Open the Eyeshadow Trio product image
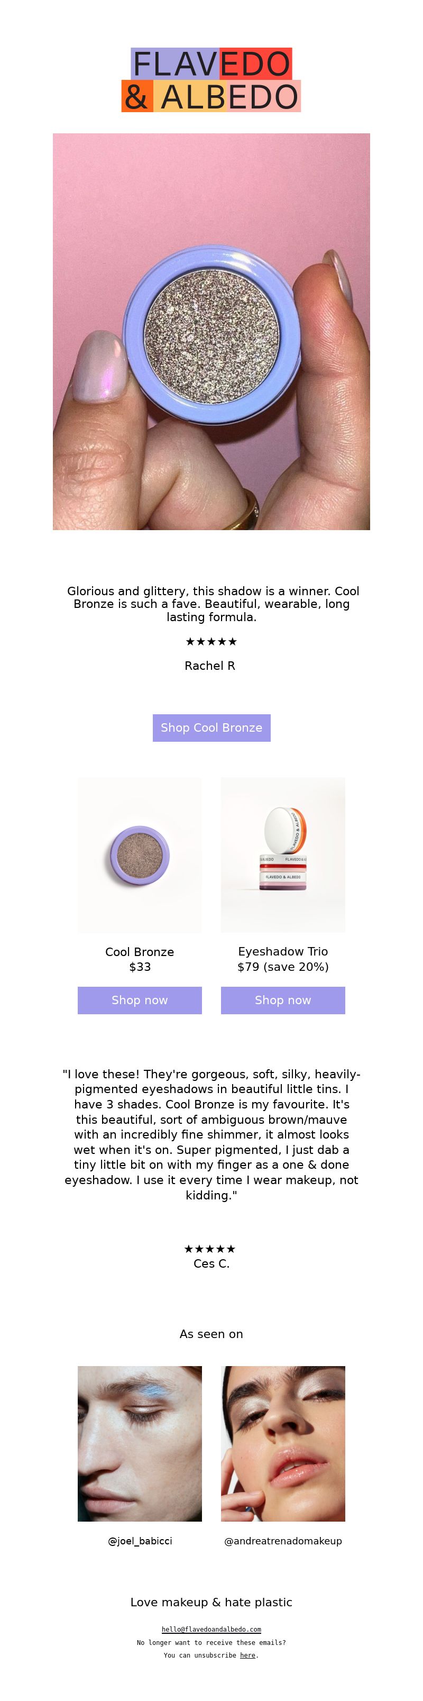The width and height of the screenshot is (423, 1701). click(283, 855)
